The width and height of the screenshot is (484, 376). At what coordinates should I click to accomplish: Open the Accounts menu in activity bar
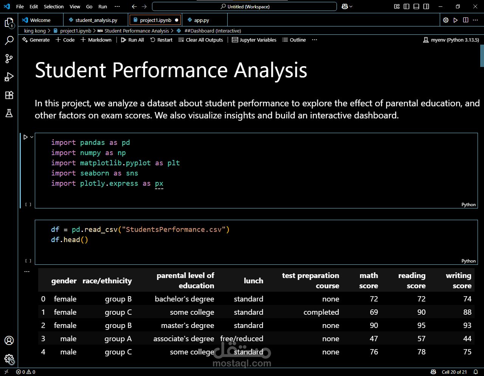pyautogui.click(x=9, y=340)
